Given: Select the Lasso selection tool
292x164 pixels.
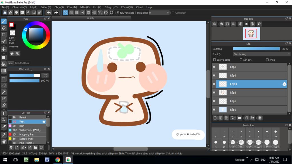Looking at the screenshot, I should (3, 85).
